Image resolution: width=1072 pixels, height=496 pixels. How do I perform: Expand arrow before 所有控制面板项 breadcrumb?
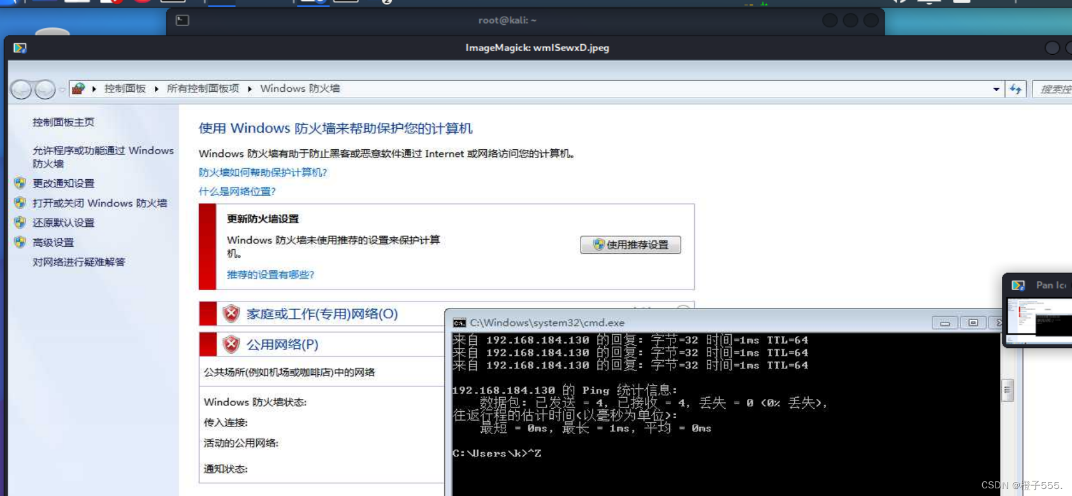point(157,89)
